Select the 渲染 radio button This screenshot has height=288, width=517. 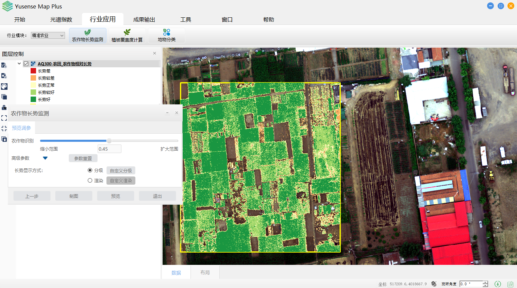click(90, 181)
